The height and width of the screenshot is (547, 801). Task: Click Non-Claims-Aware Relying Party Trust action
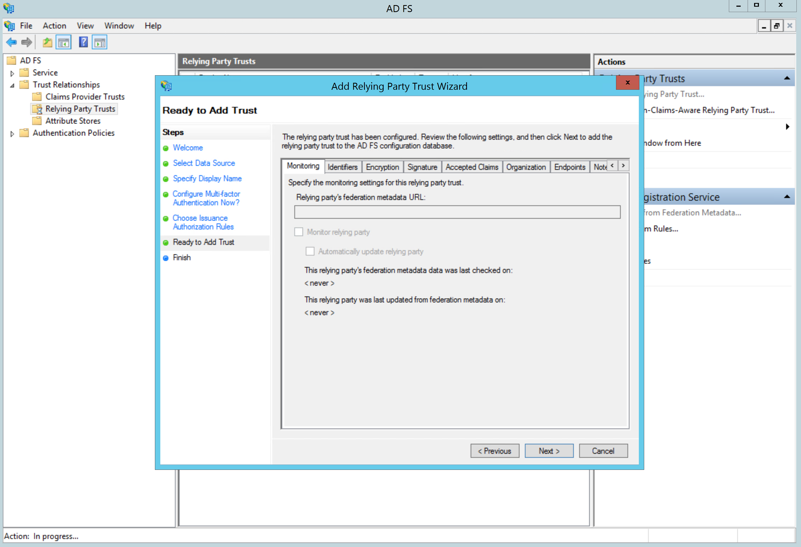pos(709,110)
